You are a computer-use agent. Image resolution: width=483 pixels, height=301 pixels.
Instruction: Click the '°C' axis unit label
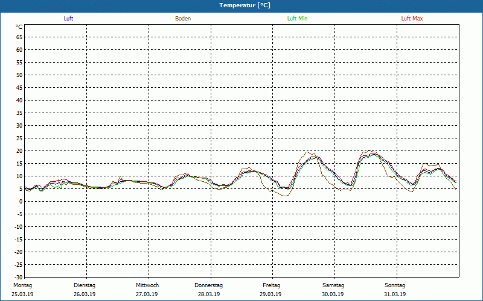pos(19,27)
